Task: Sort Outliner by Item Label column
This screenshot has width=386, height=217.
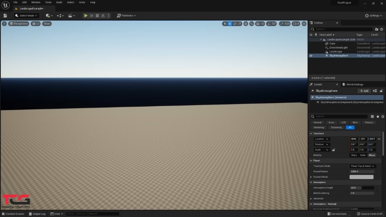Action: pyautogui.click(x=327, y=35)
